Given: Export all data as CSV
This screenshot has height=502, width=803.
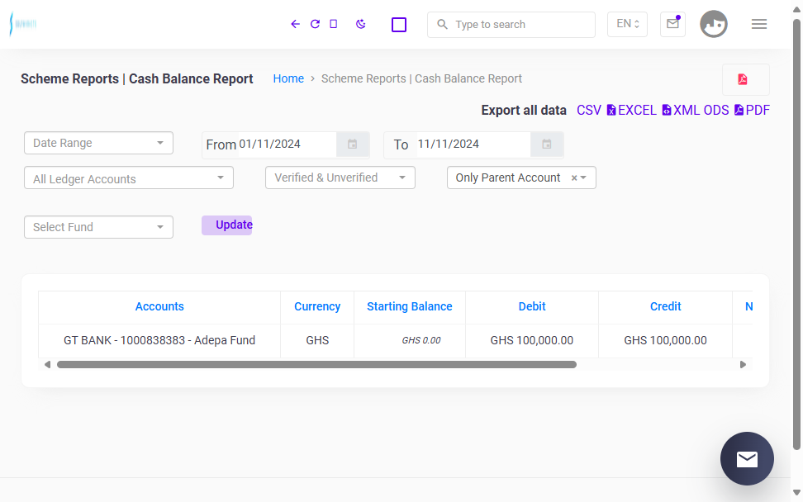Looking at the screenshot, I should coord(589,111).
